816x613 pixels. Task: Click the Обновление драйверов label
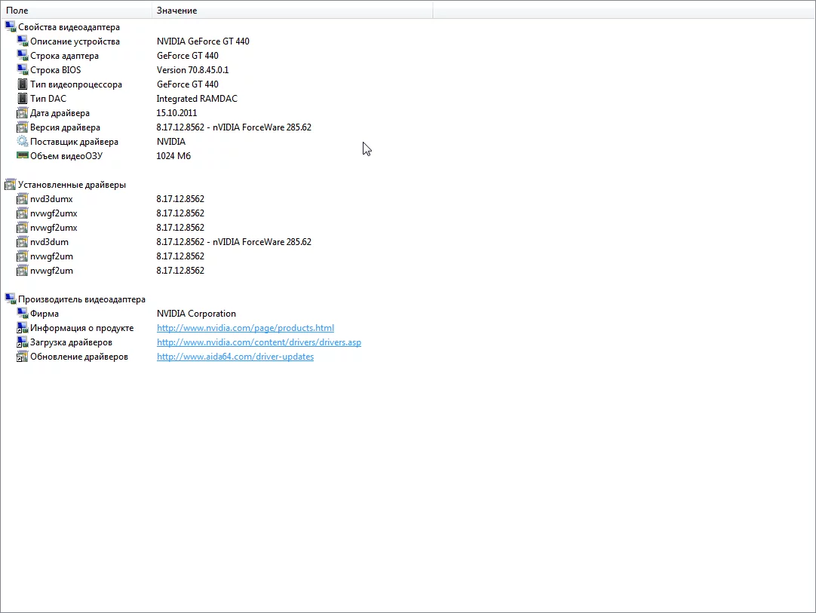click(x=79, y=357)
